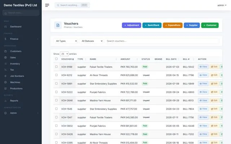
Task: Open the All Types filter dropdown
Action: (66, 41)
